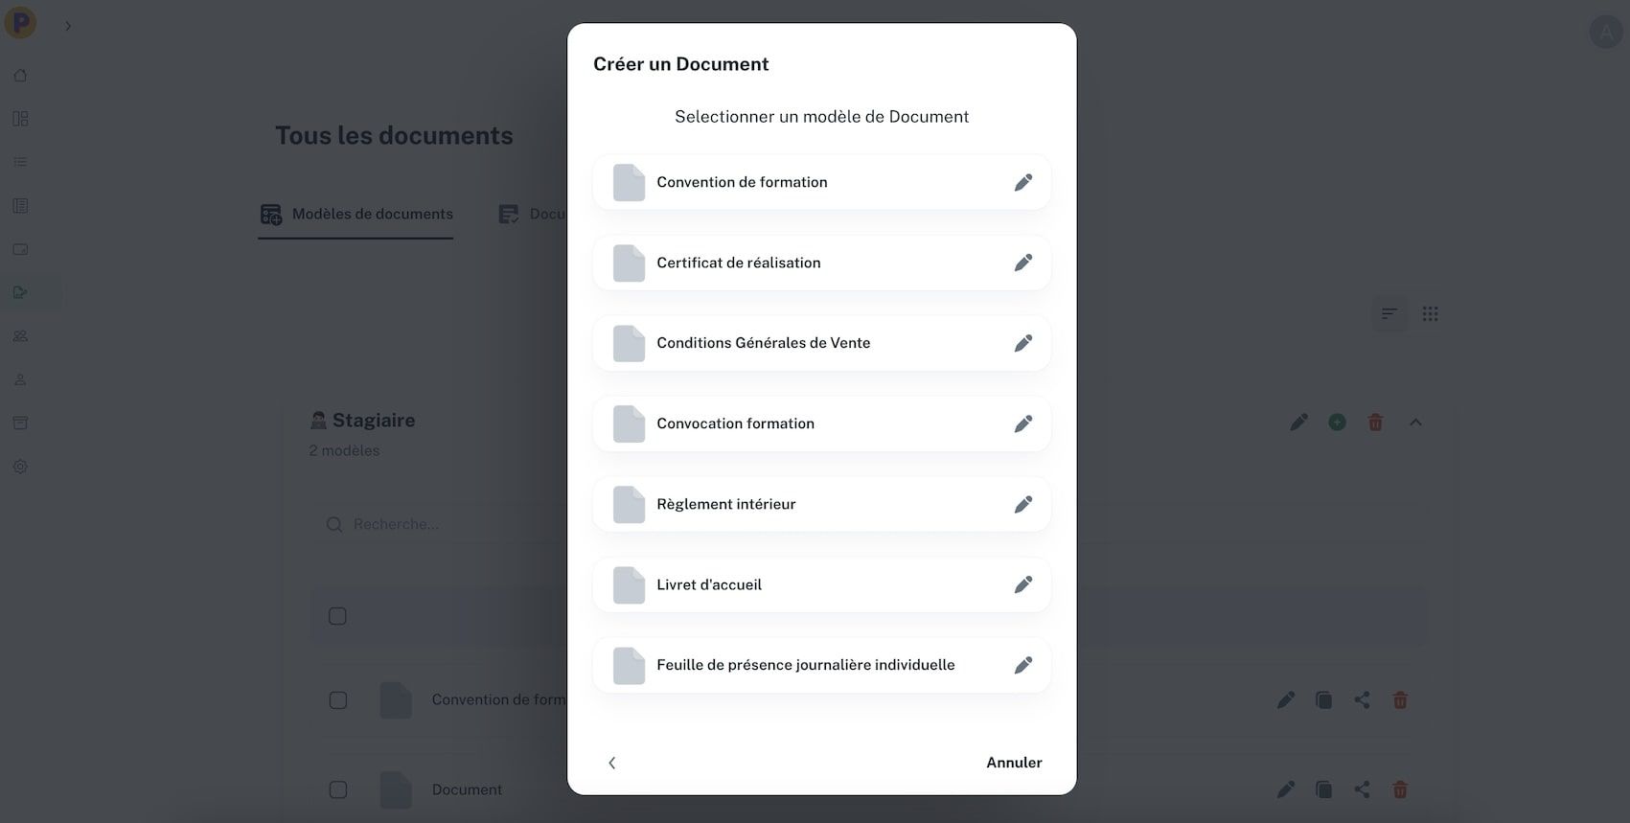Share the Document row via share icon
Screen dimensions: 1630x823
click(x=1362, y=789)
